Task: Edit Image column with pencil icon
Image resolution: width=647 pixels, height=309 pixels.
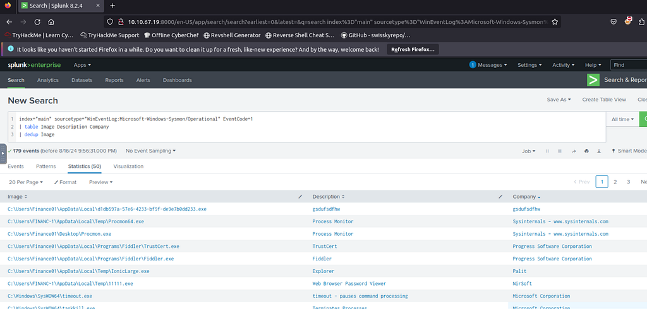Action: click(300, 197)
